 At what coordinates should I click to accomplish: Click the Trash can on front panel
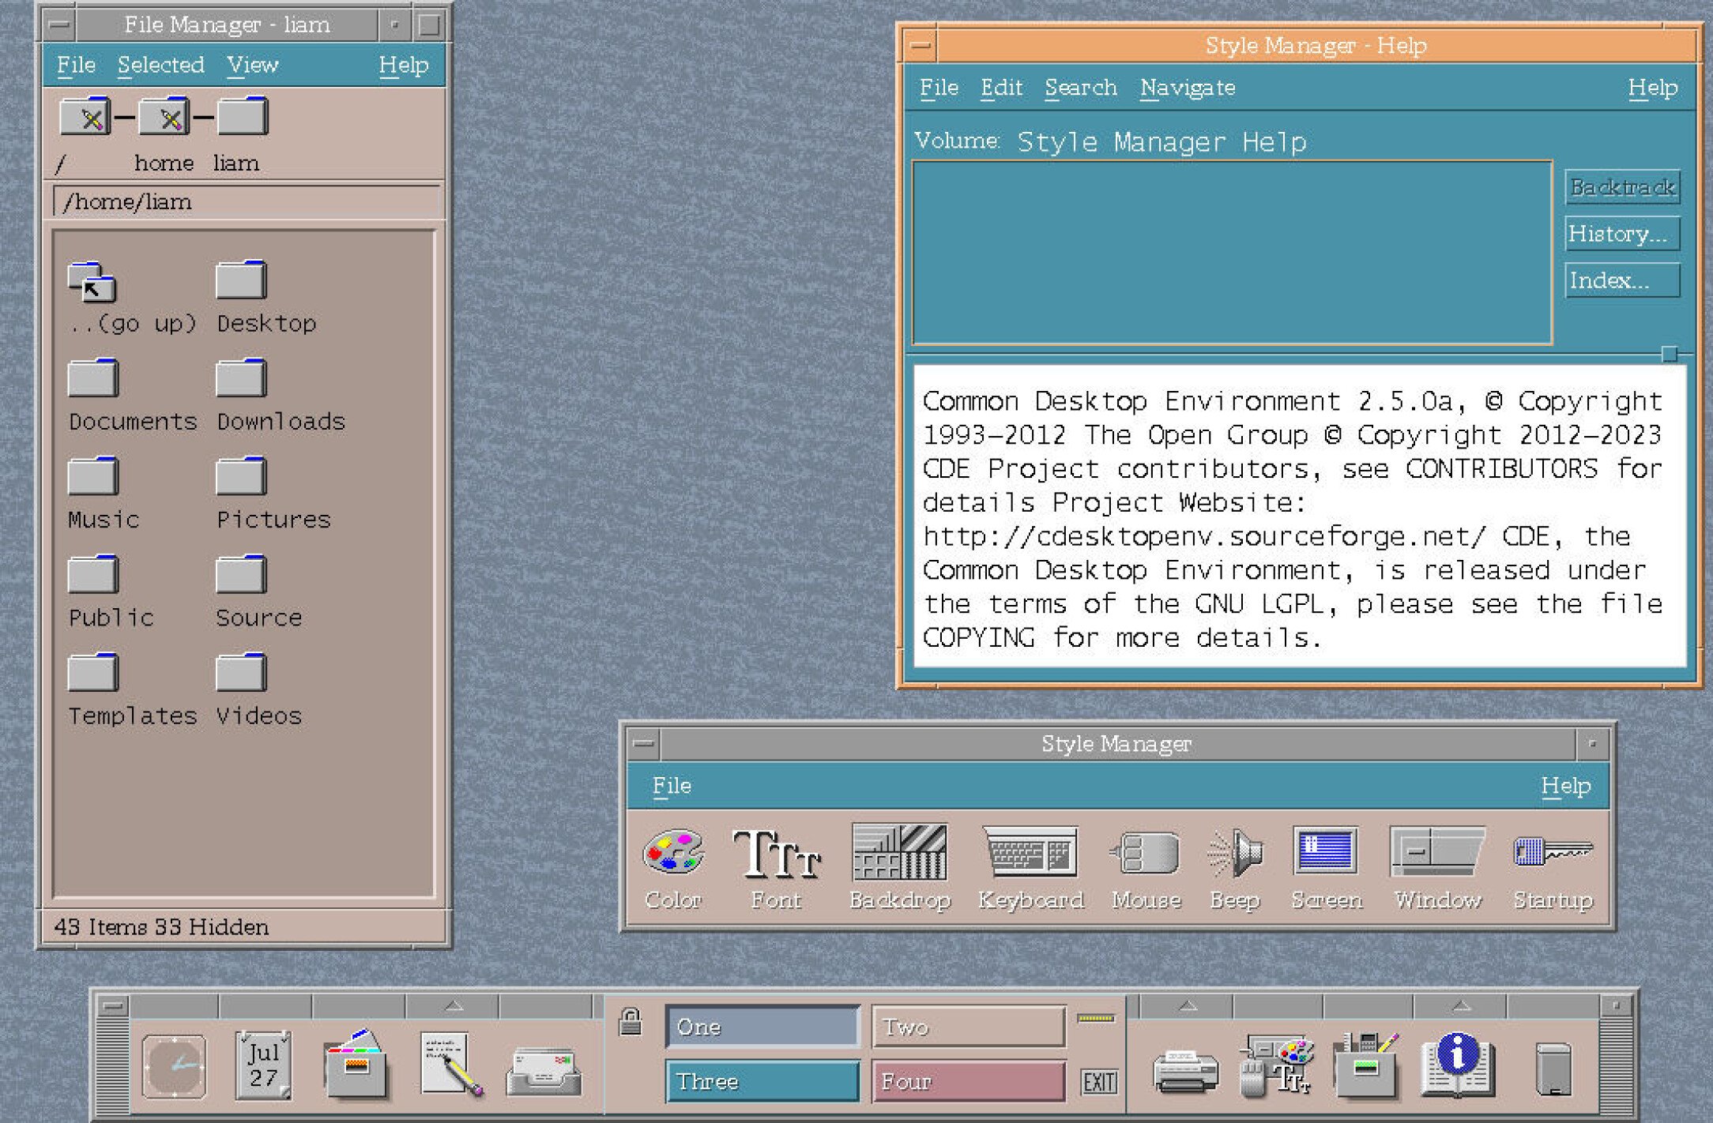(1553, 1069)
